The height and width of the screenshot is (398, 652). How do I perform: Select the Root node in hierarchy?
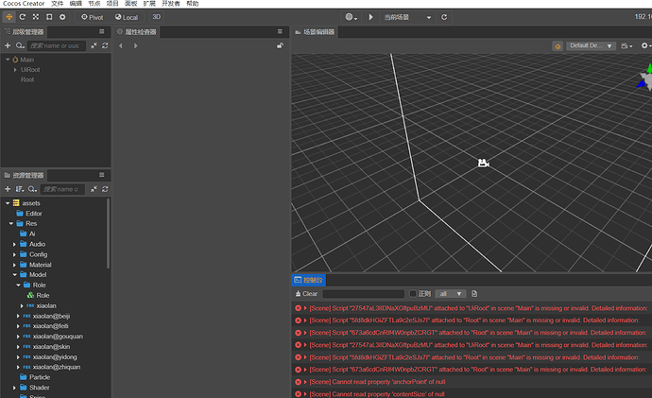point(27,79)
